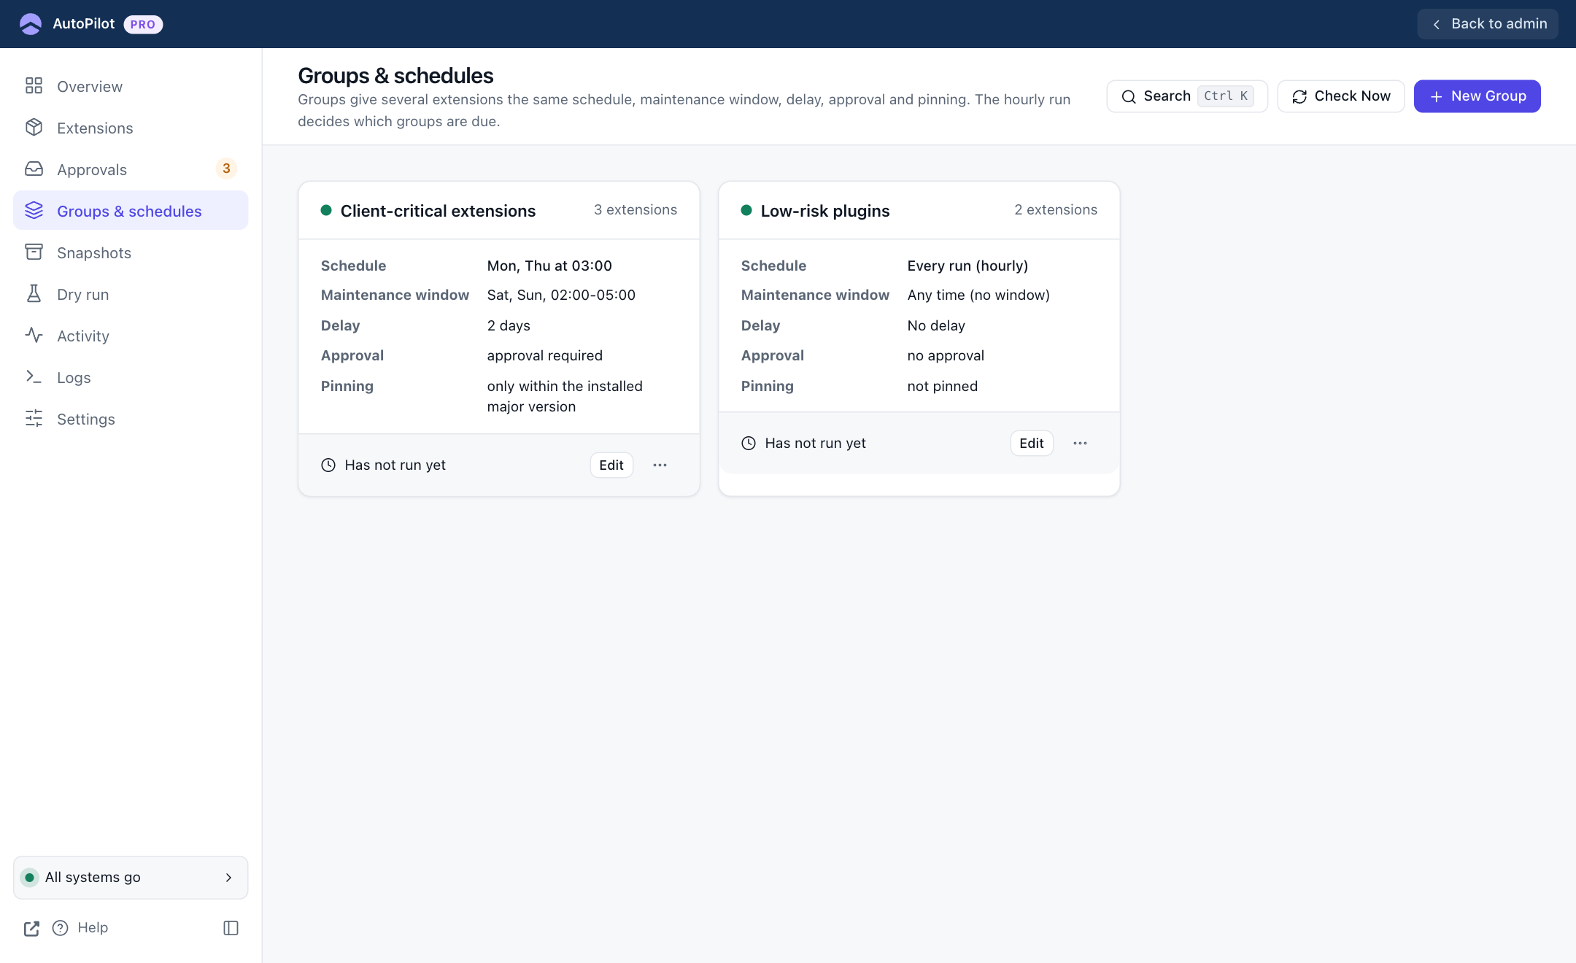This screenshot has width=1576, height=963.
Task: Click Back to admin button
Action: [x=1488, y=24]
